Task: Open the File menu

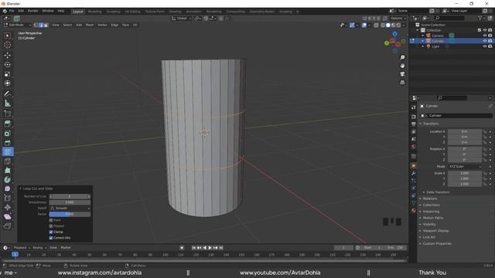Action: [12, 11]
